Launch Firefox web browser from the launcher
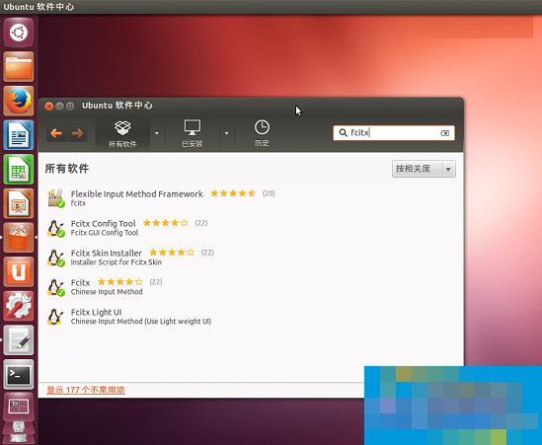The image size is (542, 445). [x=19, y=101]
